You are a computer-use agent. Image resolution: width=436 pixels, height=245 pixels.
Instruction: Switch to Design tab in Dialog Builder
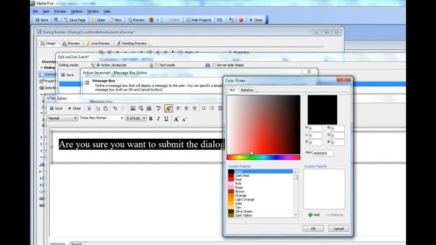click(x=48, y=44)
